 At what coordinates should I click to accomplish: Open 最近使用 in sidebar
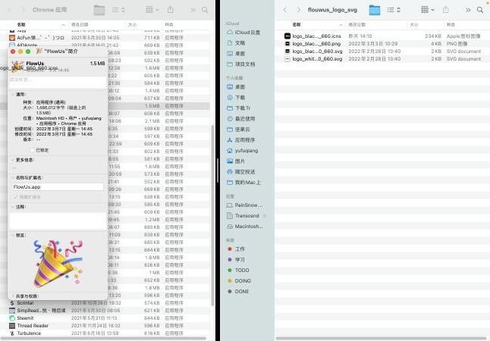(x=241, y=119)
